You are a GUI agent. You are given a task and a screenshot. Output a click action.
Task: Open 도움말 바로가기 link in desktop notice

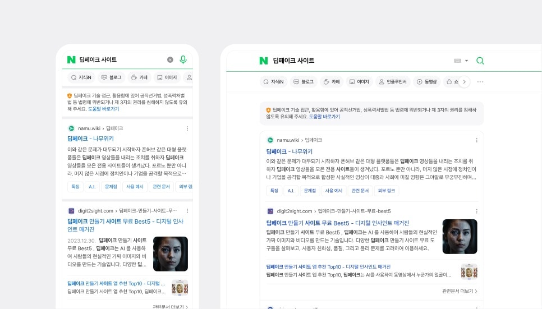pos(324,117)
